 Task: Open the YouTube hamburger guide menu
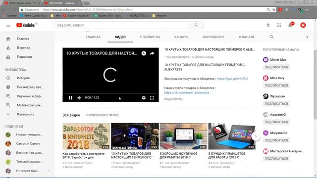click(8, 25)
